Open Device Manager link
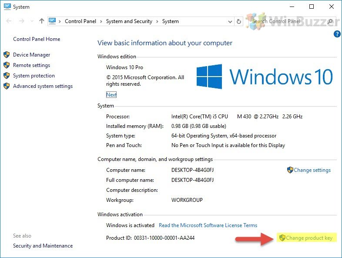This screenshot has width=342, height=258. click(x=32, y=55)
